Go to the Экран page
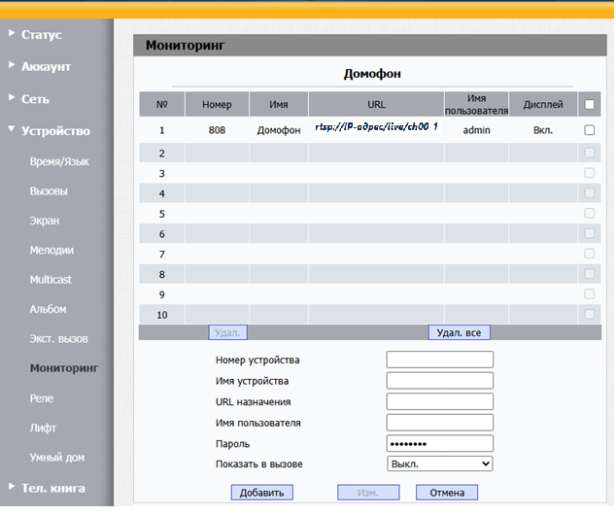The width and height of the screenshot is (616, 515). pos(45,221)
